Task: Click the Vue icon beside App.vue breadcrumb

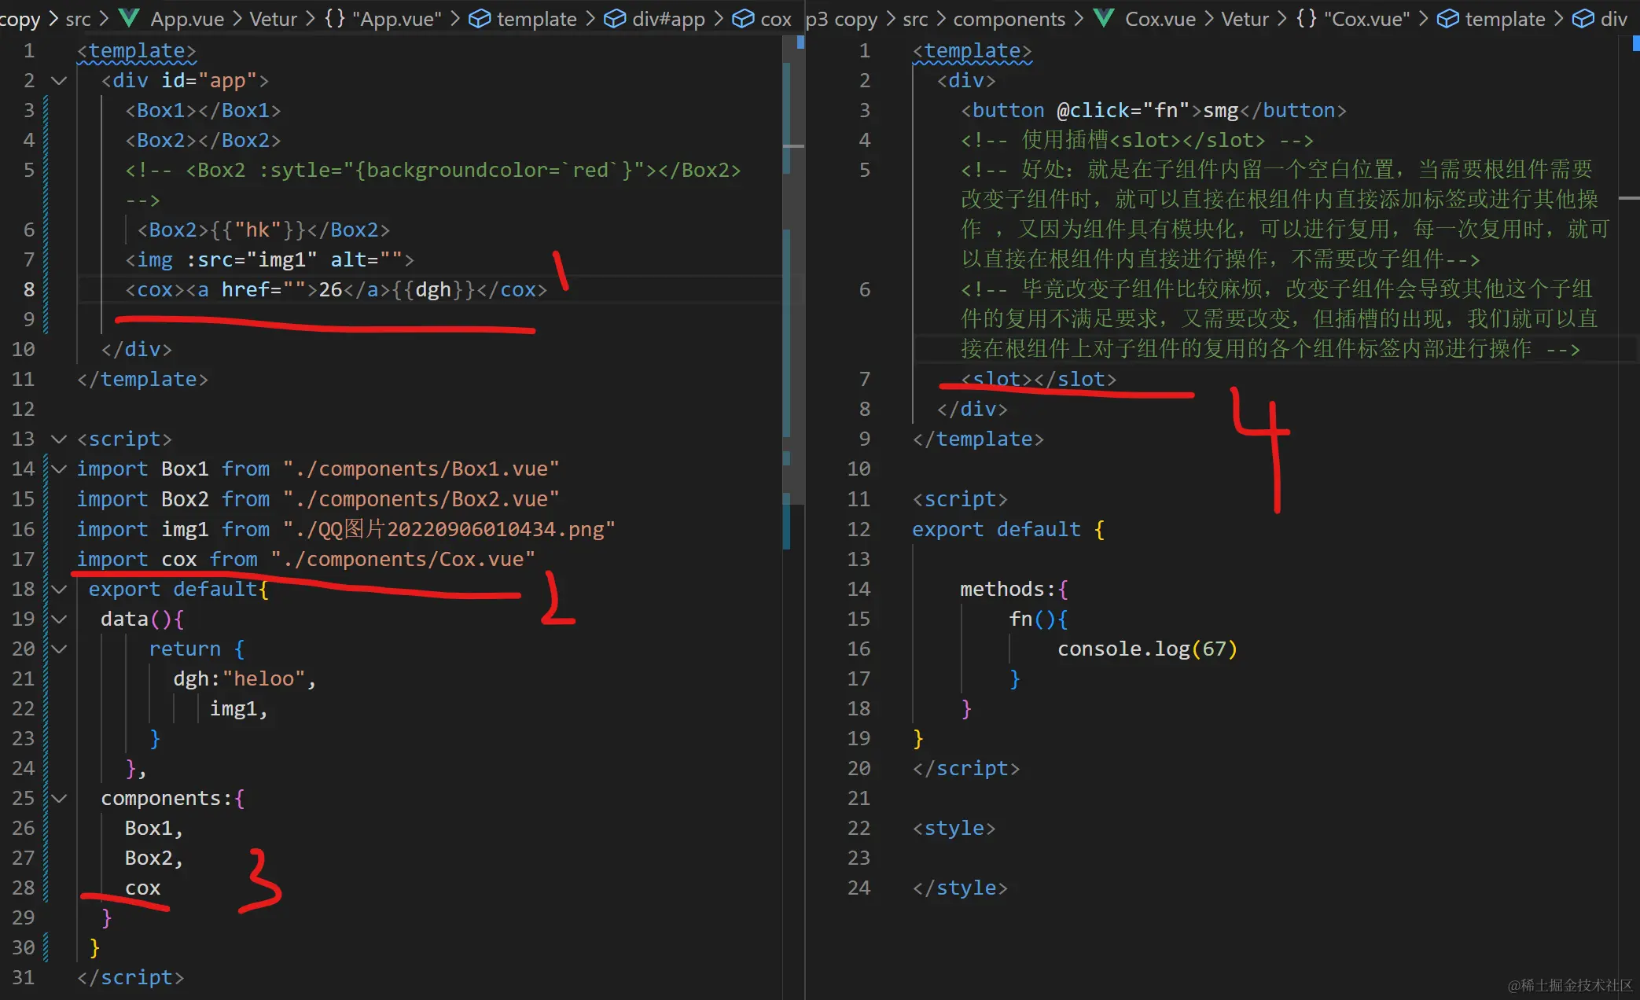Action: tap(128, 17)
